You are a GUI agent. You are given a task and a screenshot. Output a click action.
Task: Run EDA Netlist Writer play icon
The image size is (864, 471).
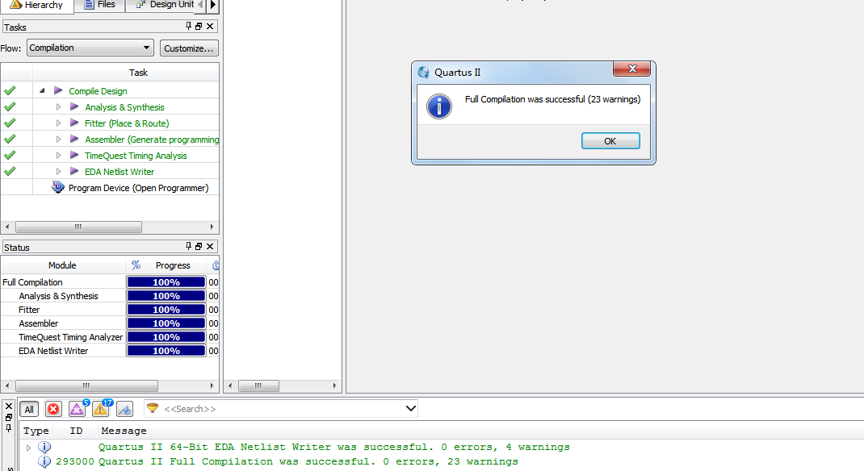point(74,171)
